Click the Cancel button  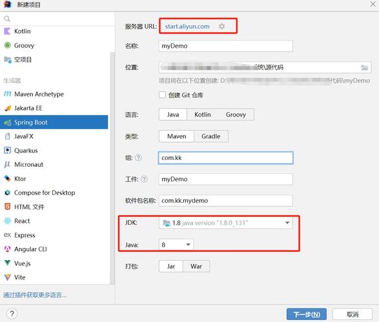click(352, 314)
